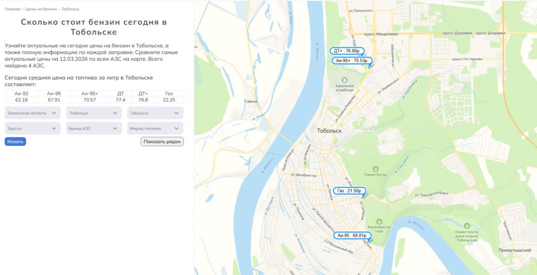Viewport: 537px width, 275px height.
Task: Go to Главная breadcrumb link
Action: click(x=12, y=9)
